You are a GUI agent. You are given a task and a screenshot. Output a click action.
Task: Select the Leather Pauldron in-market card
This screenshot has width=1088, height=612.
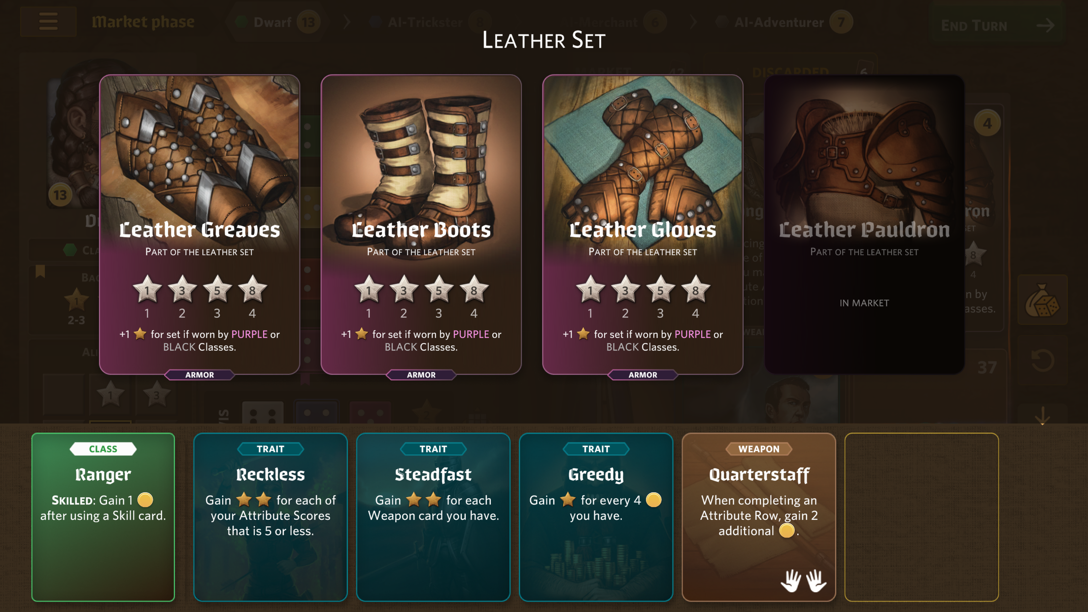[864, 224]
